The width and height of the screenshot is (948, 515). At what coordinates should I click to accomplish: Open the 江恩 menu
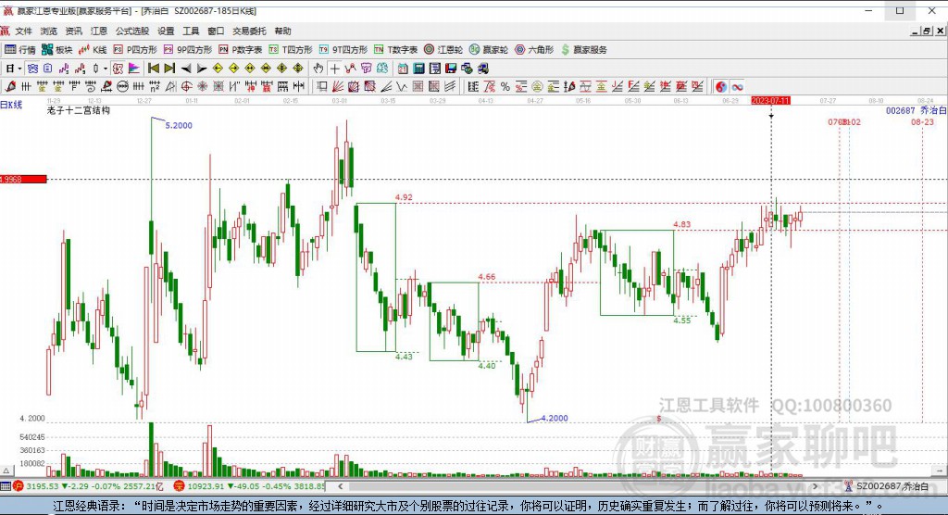pos(99,31)
